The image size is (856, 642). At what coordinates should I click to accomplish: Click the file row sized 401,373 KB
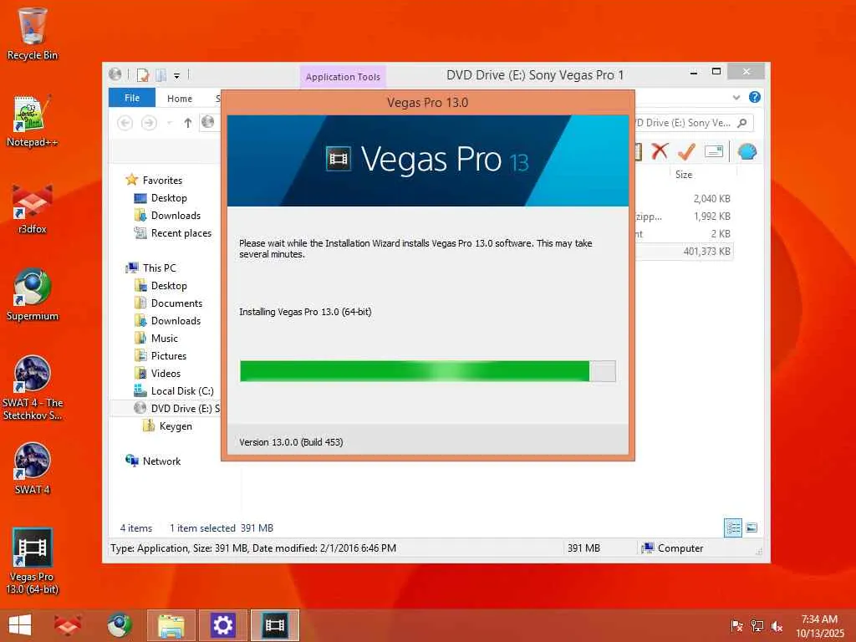click(x=685, y=251)
